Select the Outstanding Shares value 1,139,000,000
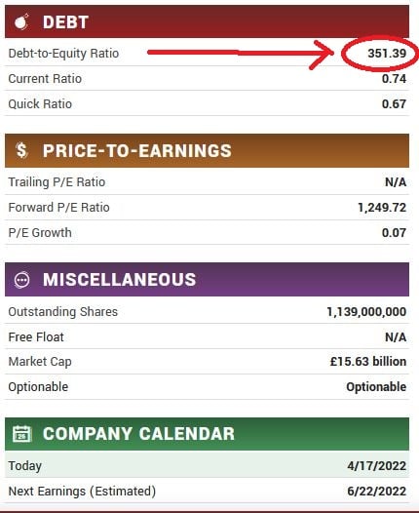This screenshot has width=419, height=513. click(366, 312)
